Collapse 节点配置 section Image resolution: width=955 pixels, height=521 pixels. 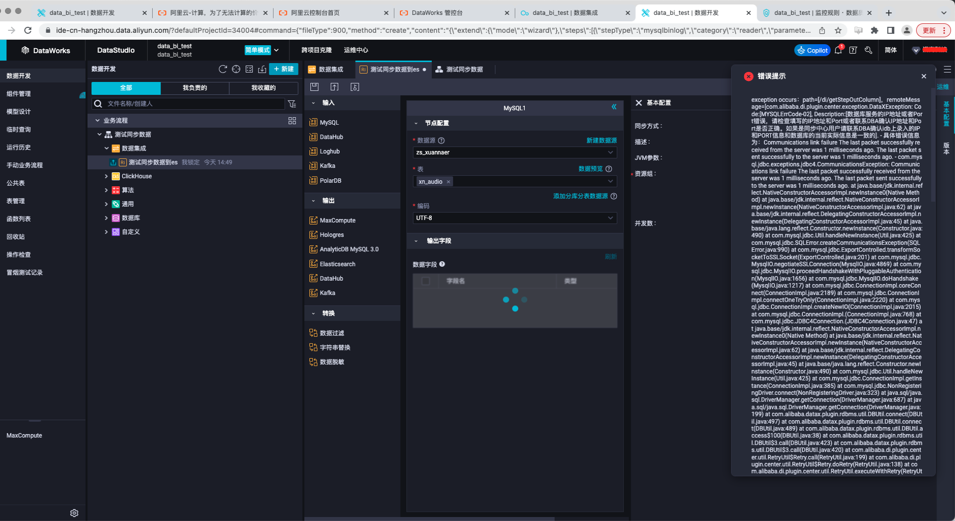click(416, 123)
